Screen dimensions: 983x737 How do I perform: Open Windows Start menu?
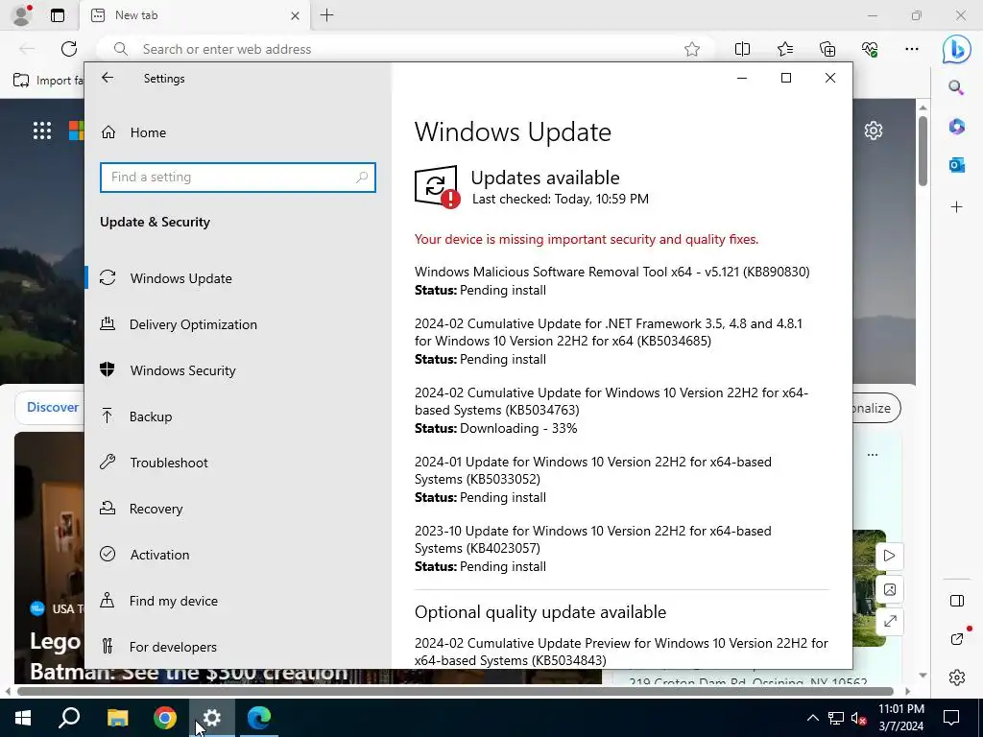point(23,718)
